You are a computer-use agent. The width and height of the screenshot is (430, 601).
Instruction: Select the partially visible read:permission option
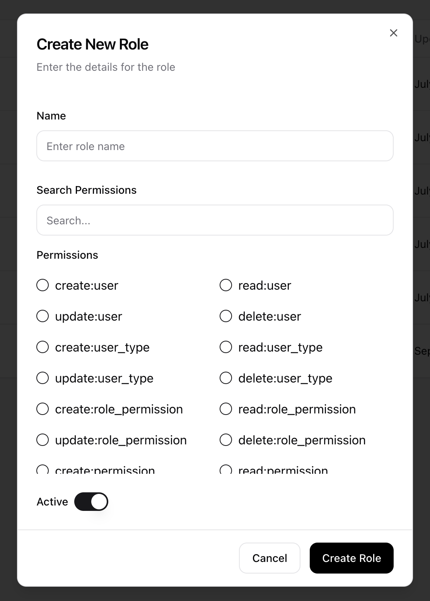coord(226,470)
